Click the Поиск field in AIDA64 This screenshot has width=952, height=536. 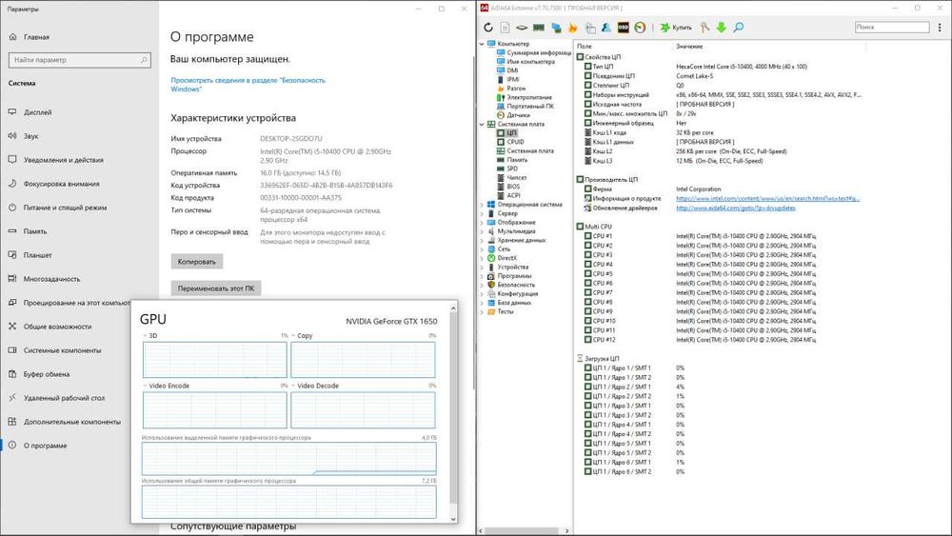892,28
